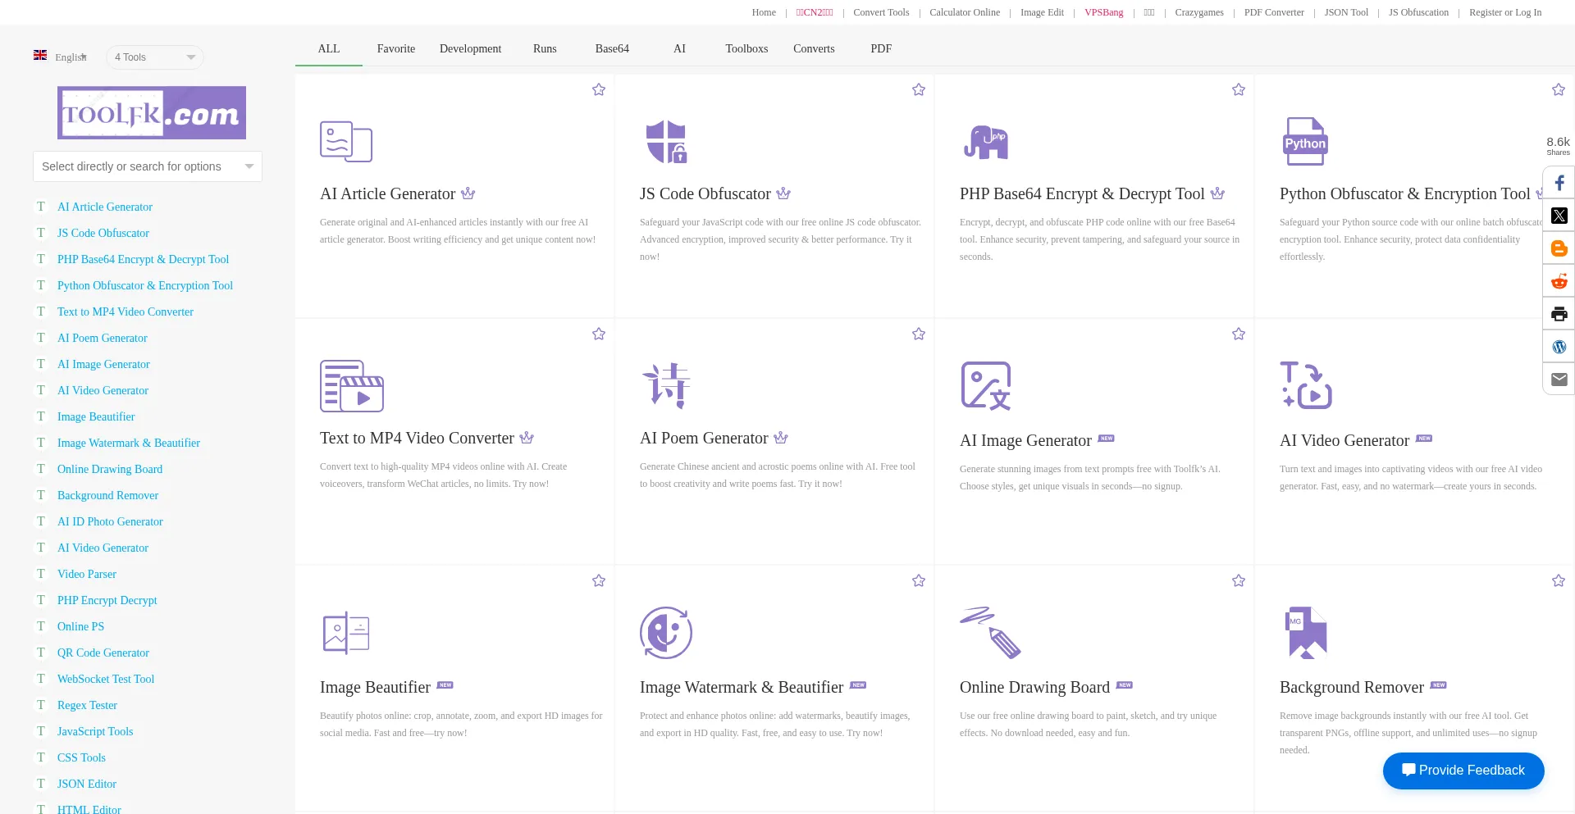
Task: Share page via Facebook icon
Action: click(x=1559, y=183)
